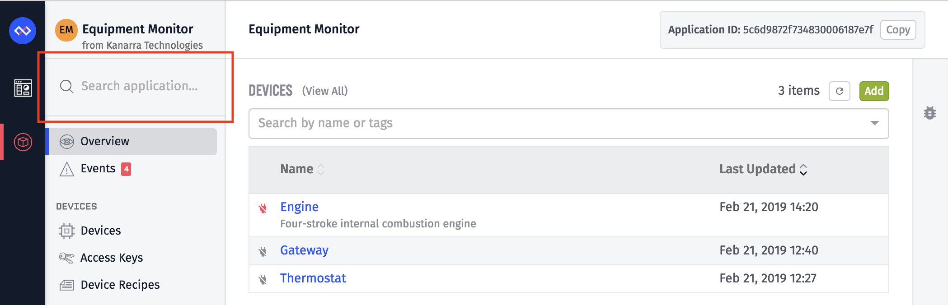948x305 pixels.
Task: Click the EM application avatar
Action: (x=66, y=30)
